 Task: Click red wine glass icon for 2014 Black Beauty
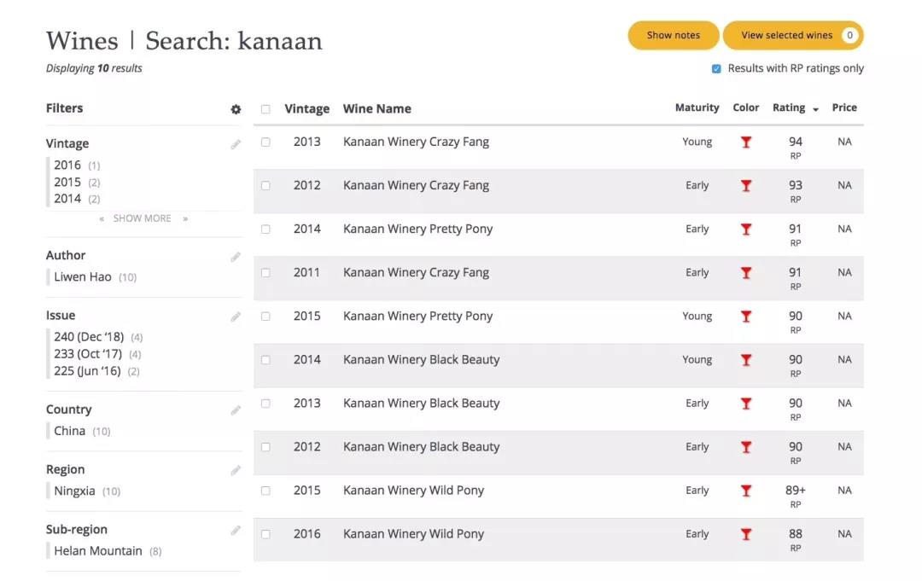coord(745,359)
